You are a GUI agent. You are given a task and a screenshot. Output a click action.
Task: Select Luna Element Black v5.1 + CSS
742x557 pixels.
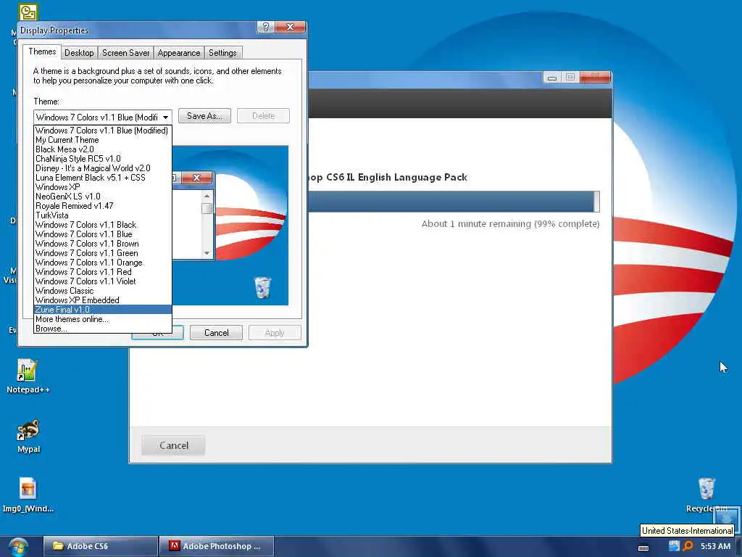click(102, 178)
